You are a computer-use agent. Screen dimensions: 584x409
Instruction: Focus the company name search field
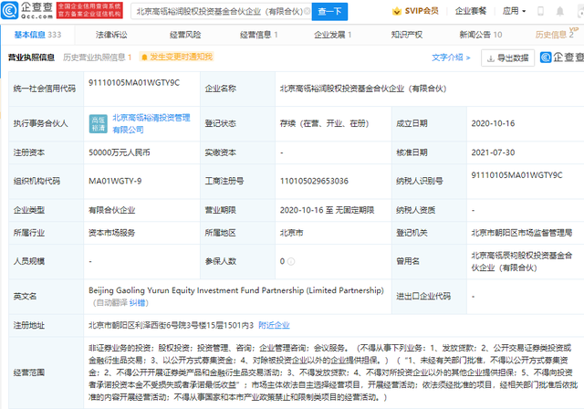220,12
